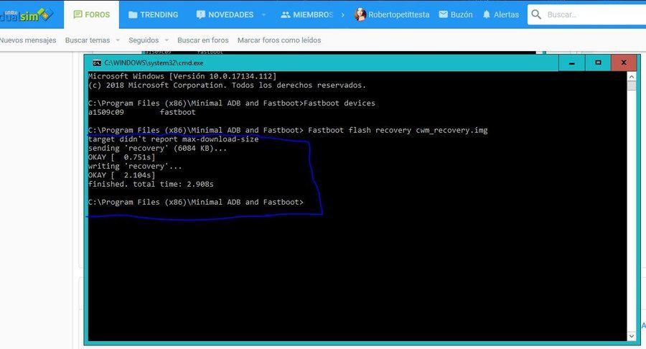
Task: Expand the Buscar temas dropdown arrow
Action: [118, 40]
